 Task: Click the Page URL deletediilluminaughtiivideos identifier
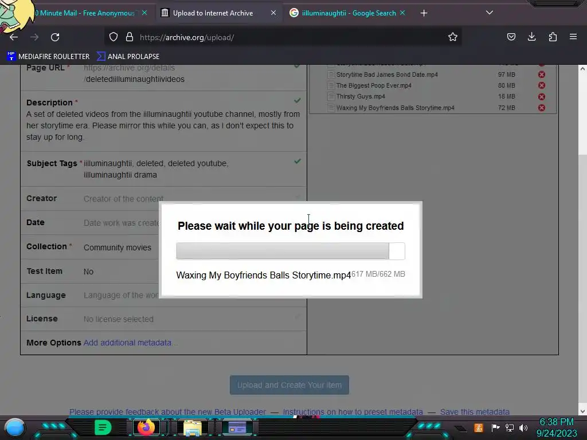[135, 79]
